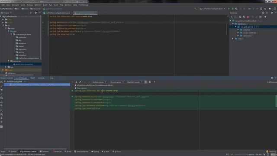Open TODO tool window button
The width and height of the screenshot is (277, 156).
(x=117, y=152)
